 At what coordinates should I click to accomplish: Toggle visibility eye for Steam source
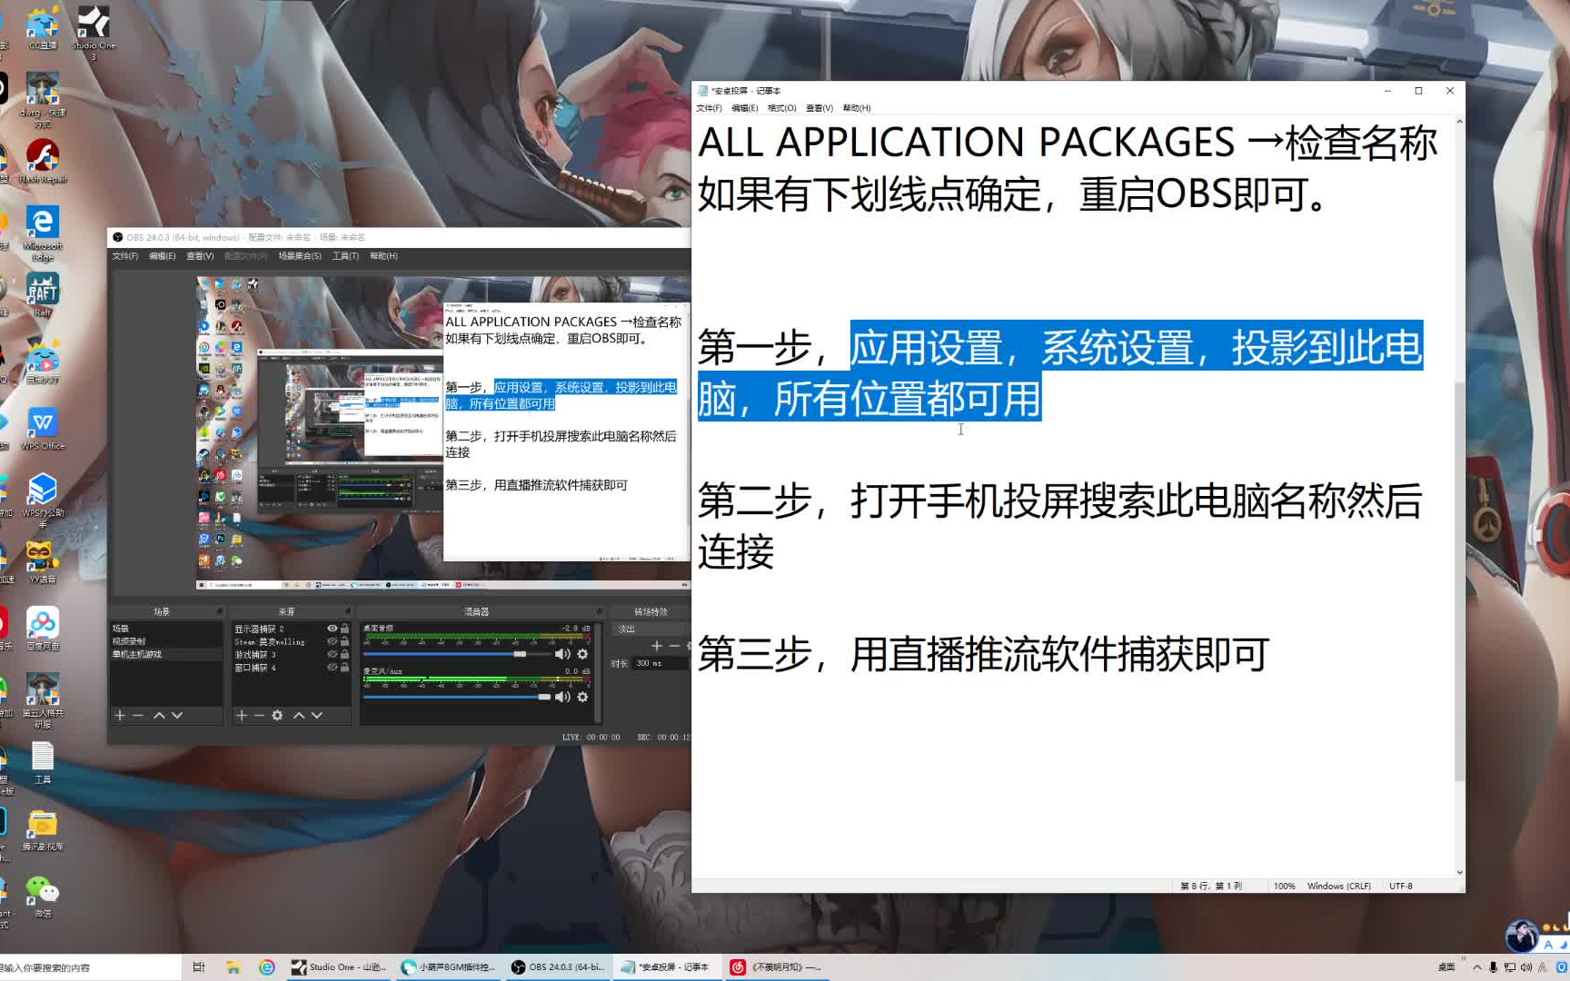(x=332, y=641)
